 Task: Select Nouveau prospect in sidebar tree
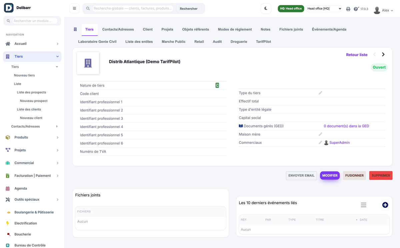click(34, 101)
